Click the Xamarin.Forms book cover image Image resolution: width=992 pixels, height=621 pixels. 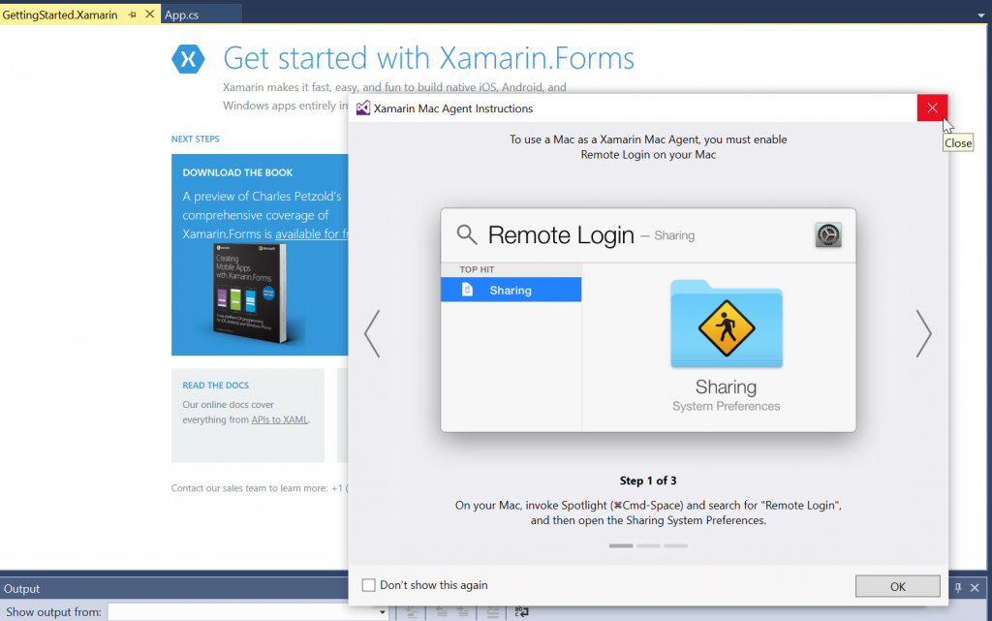click(x=251, y=294)
